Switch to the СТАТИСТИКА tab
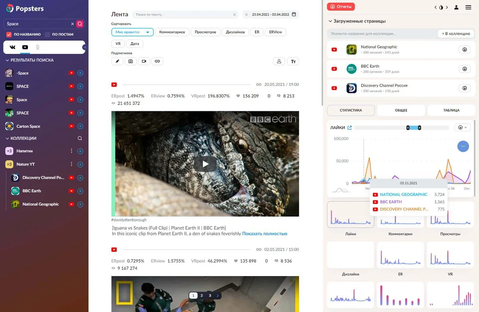Screen dimensions: 479x312 pyautogui.click(x=351, y=110)
